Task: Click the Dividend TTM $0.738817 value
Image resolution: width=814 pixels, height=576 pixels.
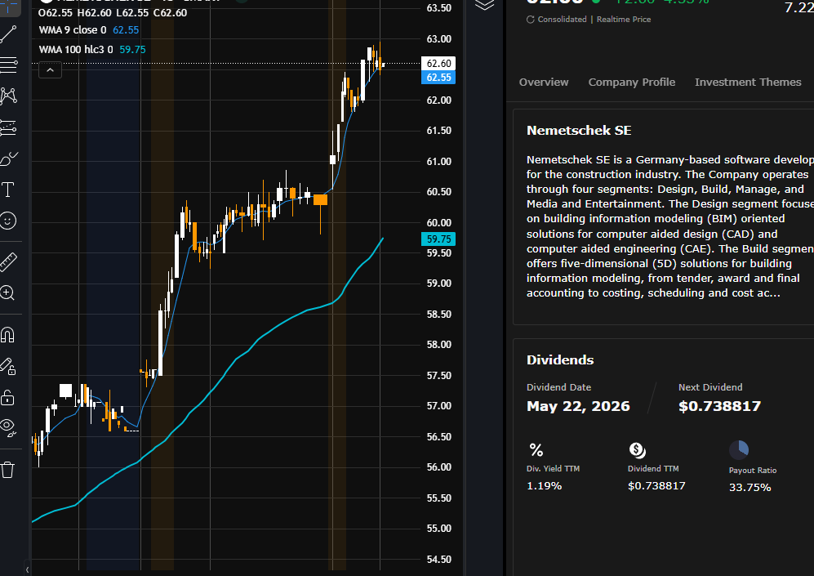Action: click(x=656, y=485)
